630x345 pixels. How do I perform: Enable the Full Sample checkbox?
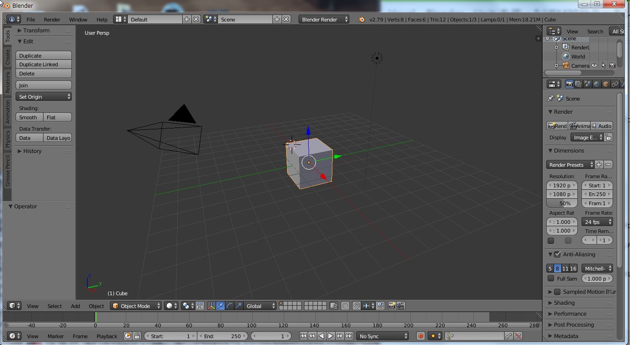551,278
